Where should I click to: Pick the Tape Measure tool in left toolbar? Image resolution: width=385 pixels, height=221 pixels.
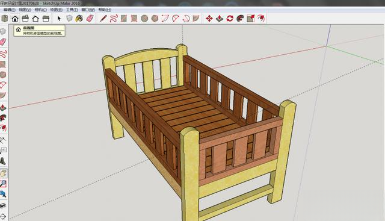(x=3, y=140)
